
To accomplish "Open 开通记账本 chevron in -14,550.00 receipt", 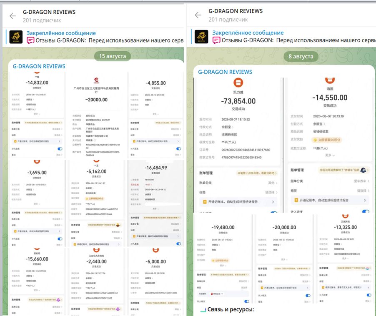I will [365, 200].
